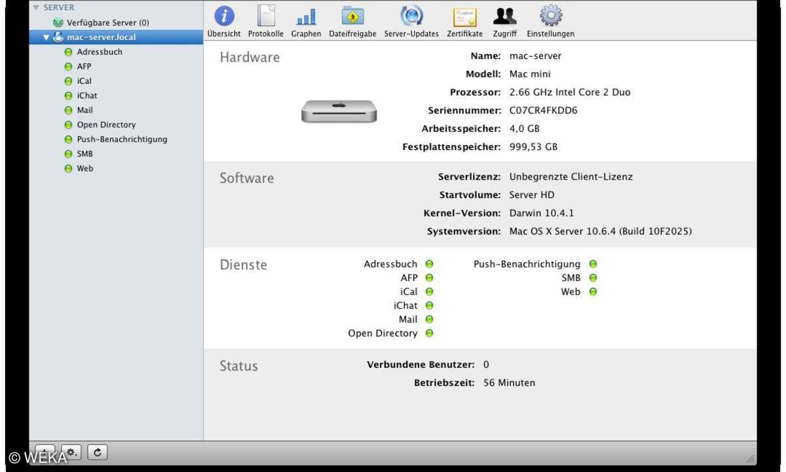Click iCal status dot under Dienste
Image resolution: width=786 pixels, height=472 pixels.
click(x=430, y=292)
